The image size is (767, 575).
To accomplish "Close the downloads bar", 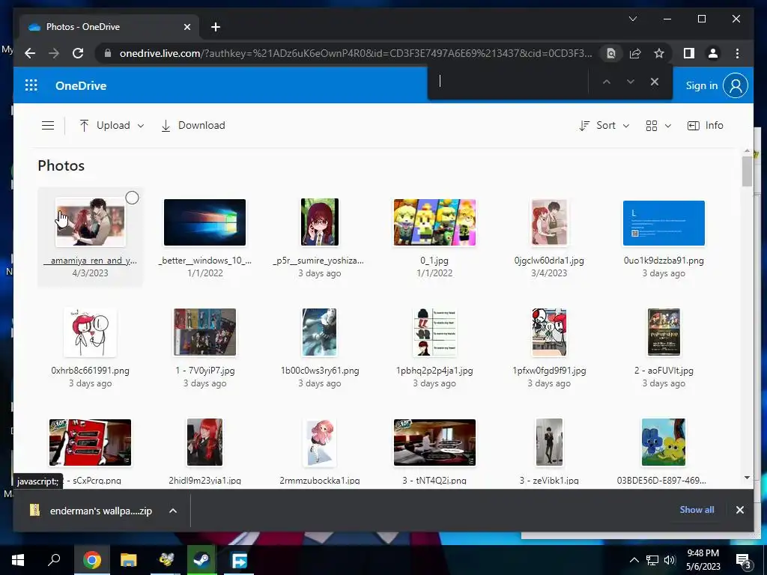I will point(739,510).
